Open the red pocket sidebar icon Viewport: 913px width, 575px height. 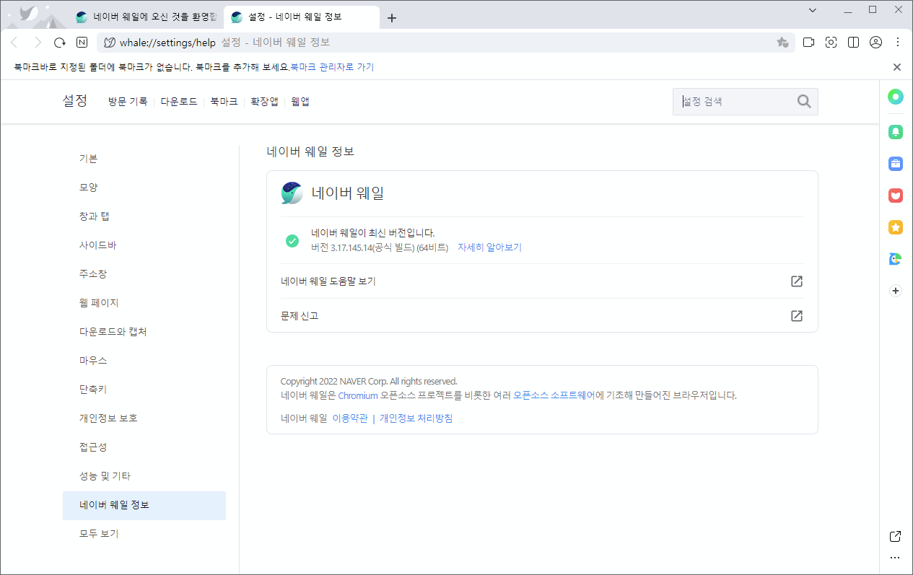coord(896,196)
